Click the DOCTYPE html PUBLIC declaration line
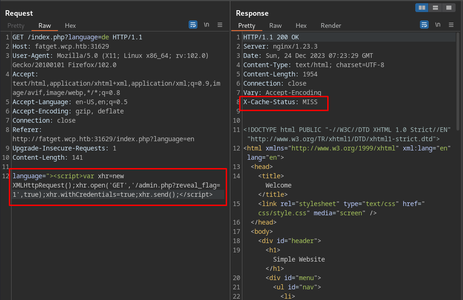 tap(347, 134)
